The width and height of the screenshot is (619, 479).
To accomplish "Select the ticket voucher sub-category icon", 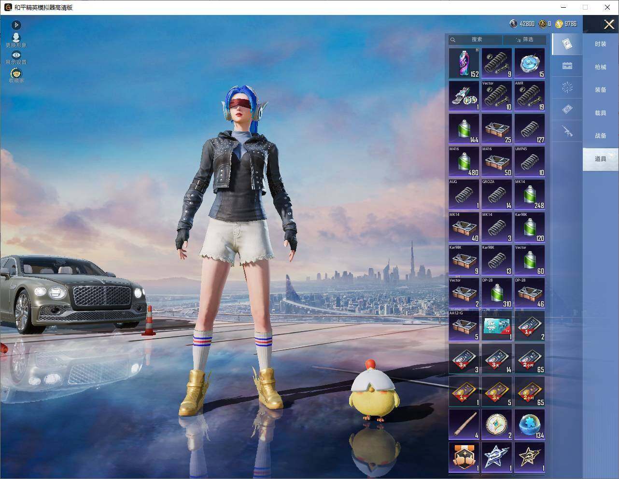I will click(567, 110).
